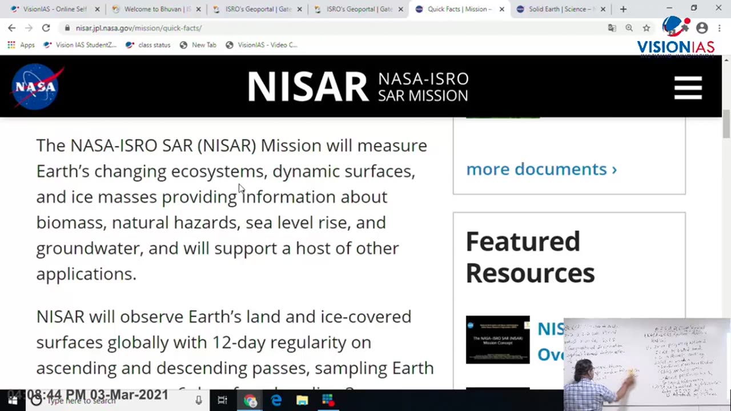Open Vision IAS StudentZ bookmark
731x411 pixels.
click(80, 45)
